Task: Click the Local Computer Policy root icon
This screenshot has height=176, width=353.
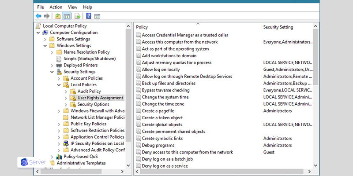Action: pos(38,26)
